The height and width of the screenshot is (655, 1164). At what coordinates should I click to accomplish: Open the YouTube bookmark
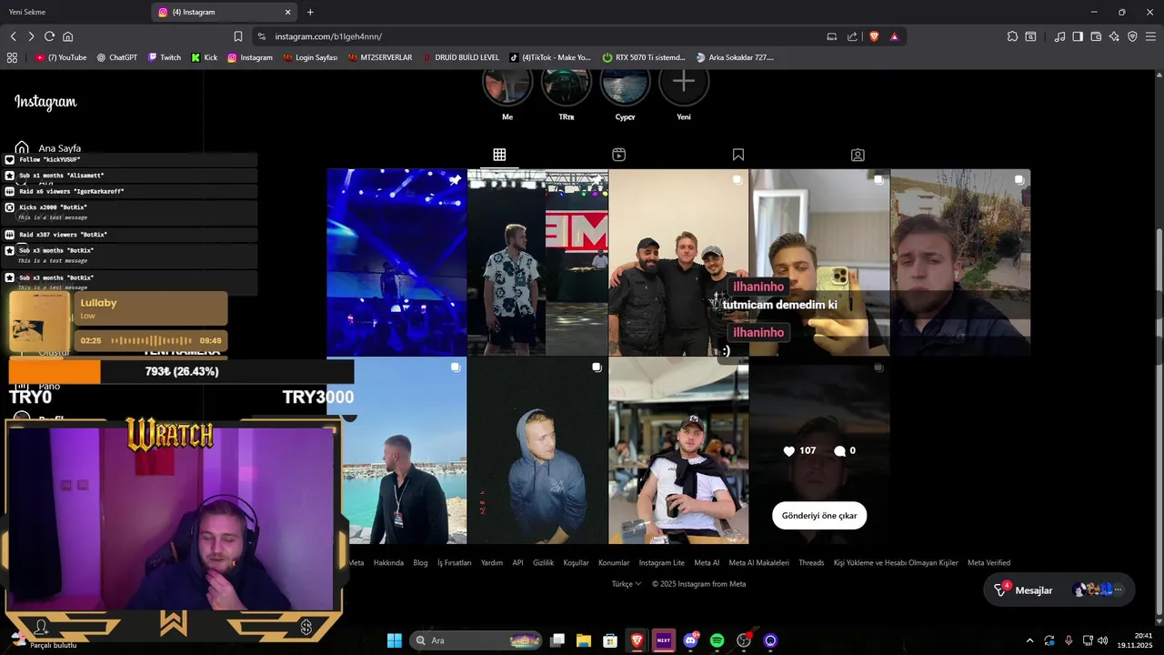pyautogui.click(x=61, y=57)
